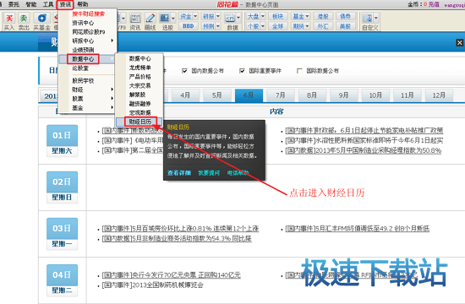Click the 美股 US stocks toolbar button
The height and width of the screenshot is (304, 465).
pos(346,26)
